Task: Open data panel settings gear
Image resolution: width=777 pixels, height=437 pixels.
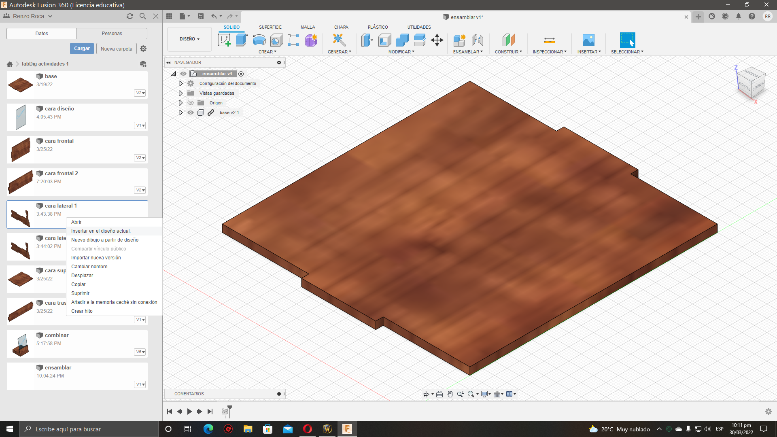Action: click(143, 49)
